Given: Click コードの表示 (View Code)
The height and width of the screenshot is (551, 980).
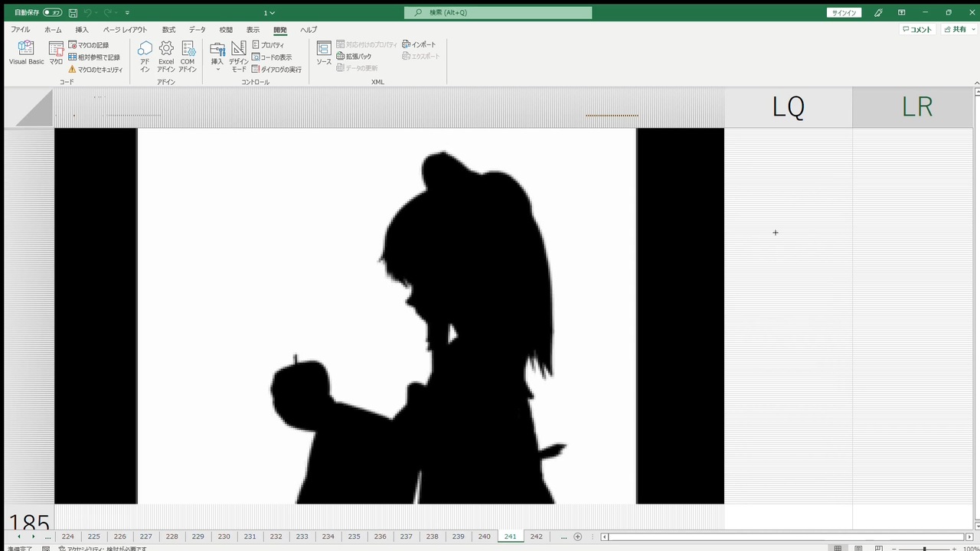Looking at the screenshot, I should (x=272, y=57).
